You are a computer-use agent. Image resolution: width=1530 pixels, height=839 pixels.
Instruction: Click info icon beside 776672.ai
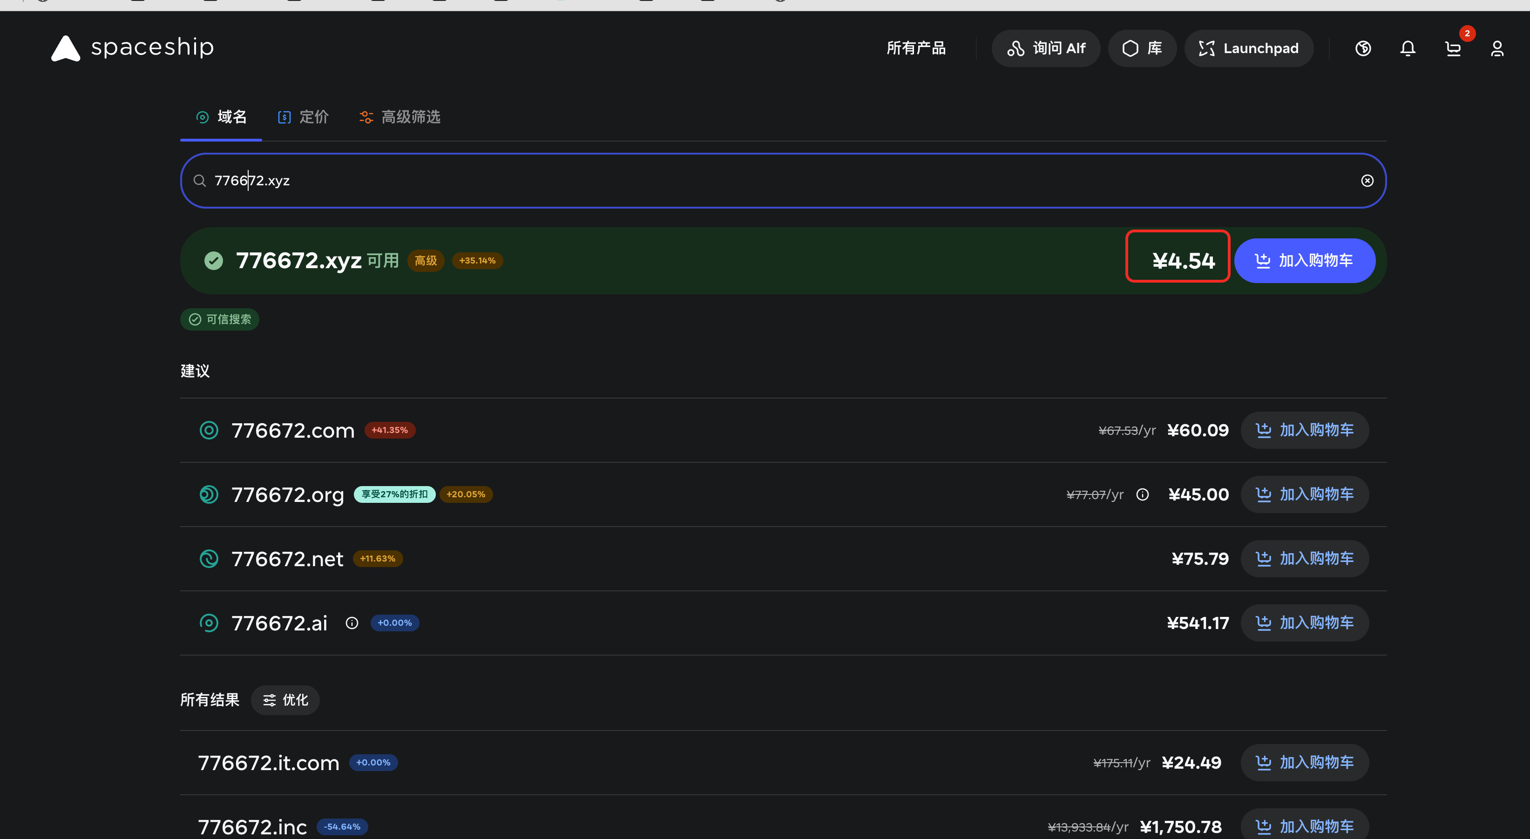[352, 623]
